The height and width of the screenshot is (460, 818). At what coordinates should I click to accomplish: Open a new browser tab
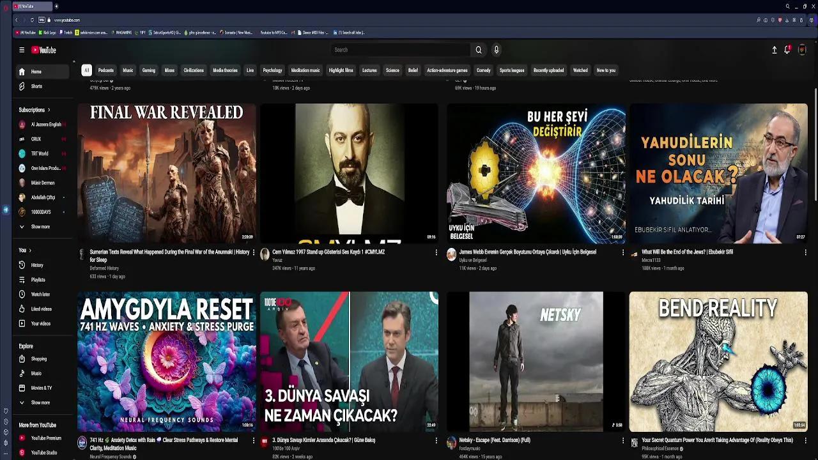[x=56, y=6]
